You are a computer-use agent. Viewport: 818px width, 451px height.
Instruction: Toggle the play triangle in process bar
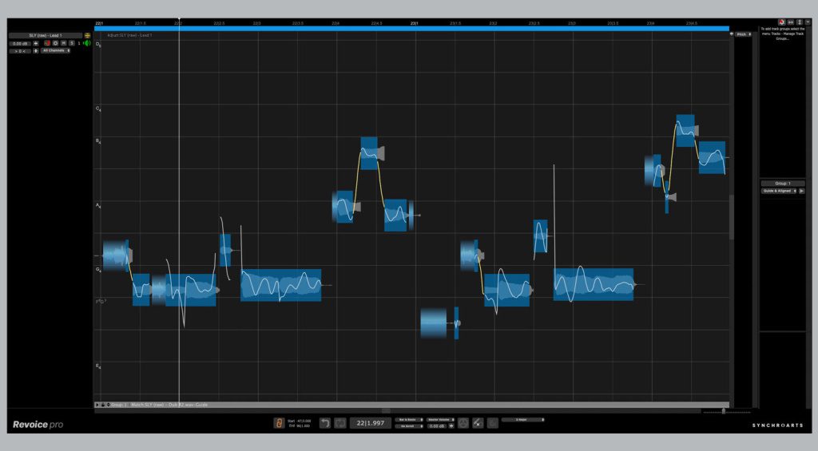[97, 405]
